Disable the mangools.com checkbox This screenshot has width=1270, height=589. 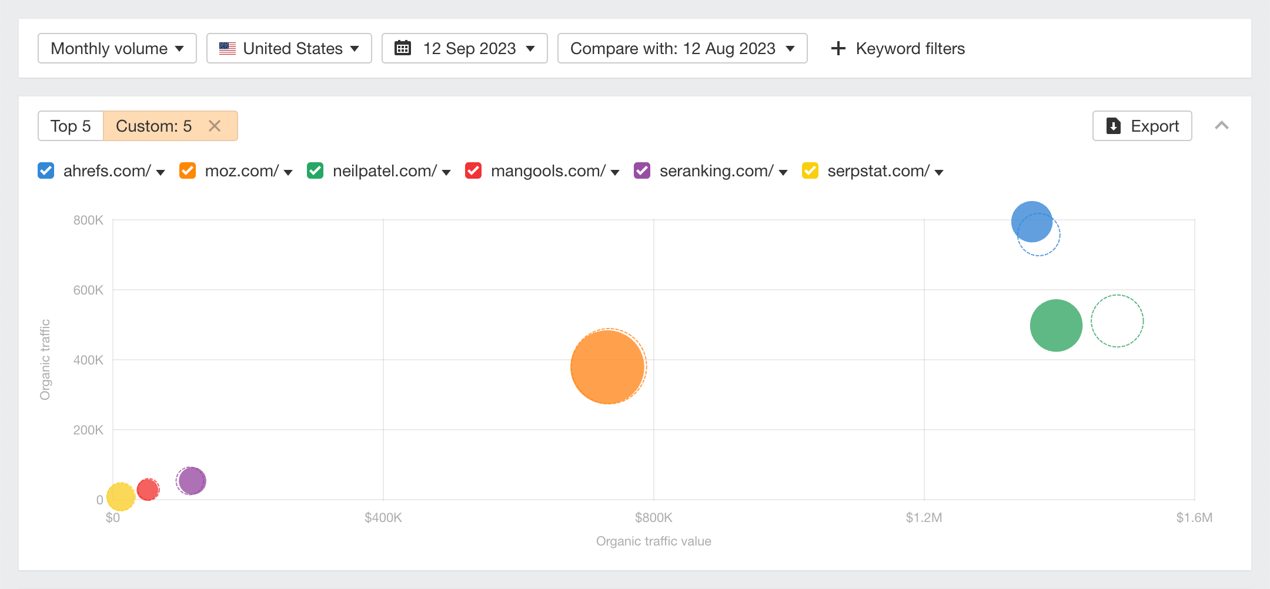(473, 170)
